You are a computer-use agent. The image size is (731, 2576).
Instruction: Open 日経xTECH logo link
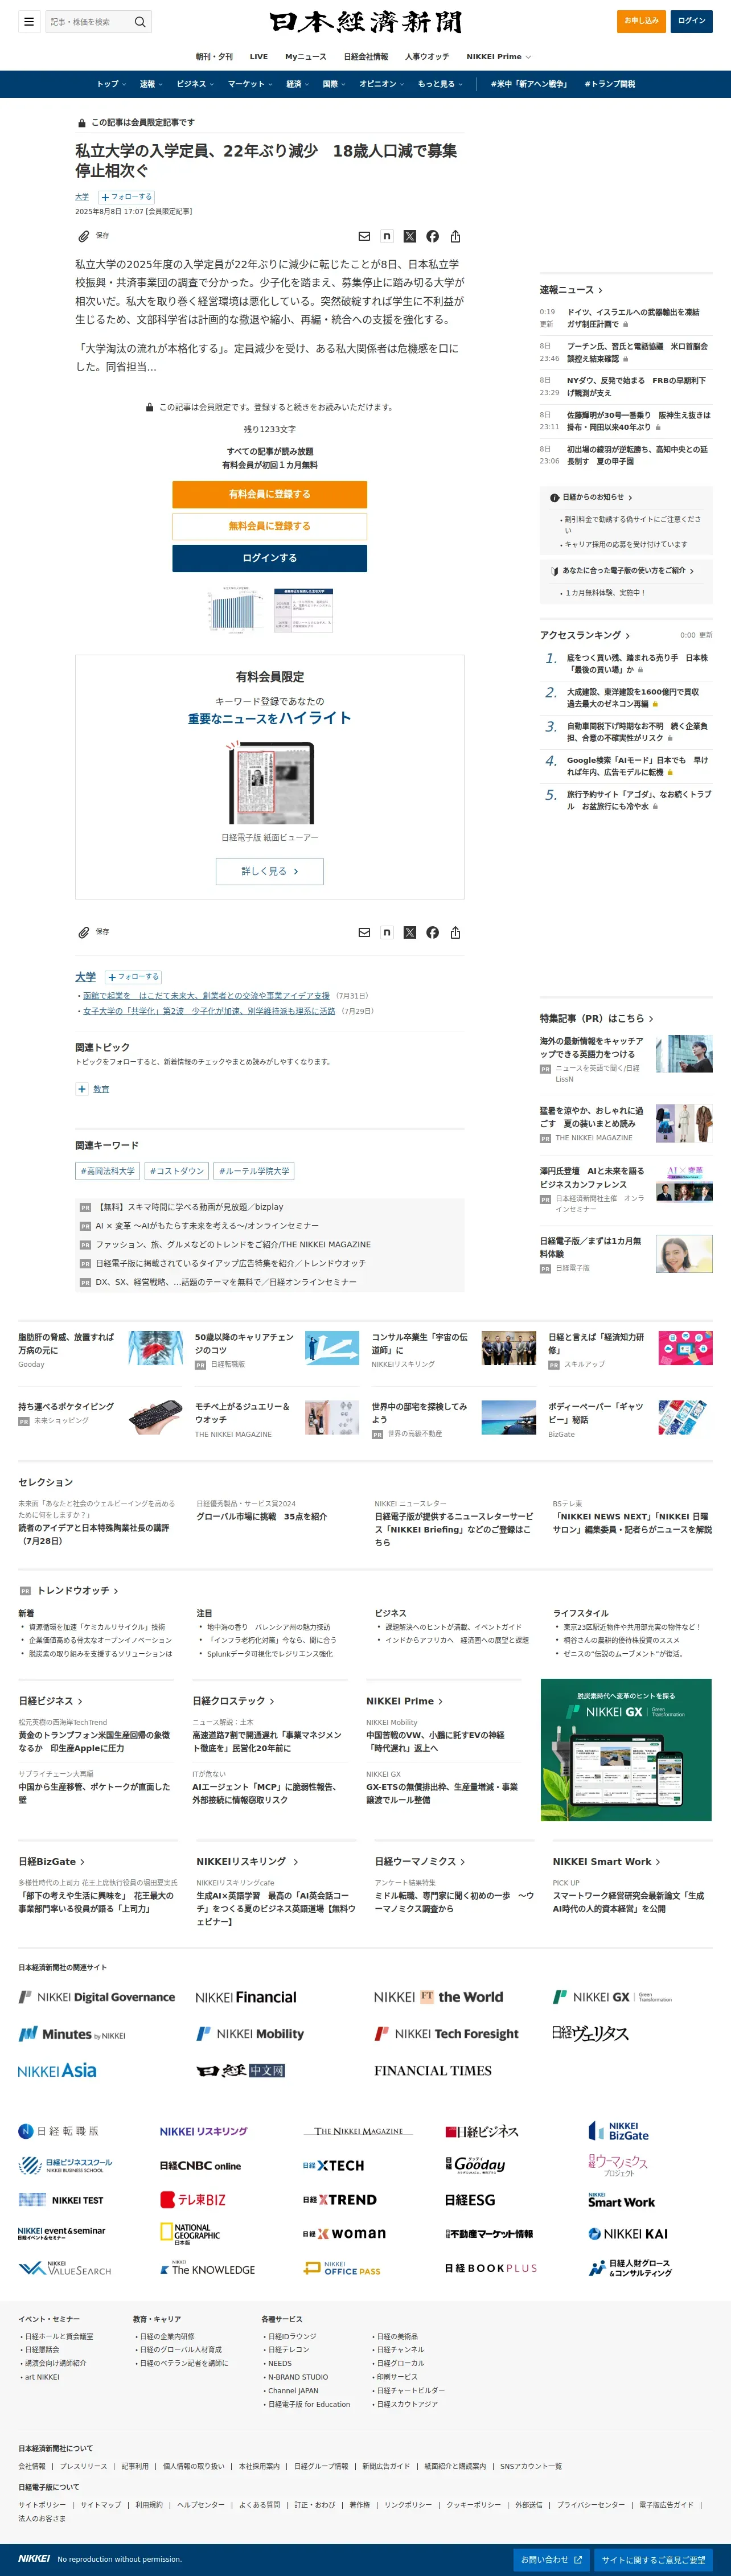(333, 2165)
